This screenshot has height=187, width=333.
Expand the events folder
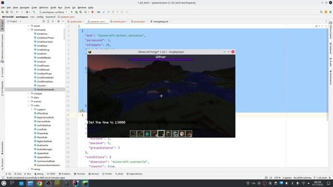[29, 102]
